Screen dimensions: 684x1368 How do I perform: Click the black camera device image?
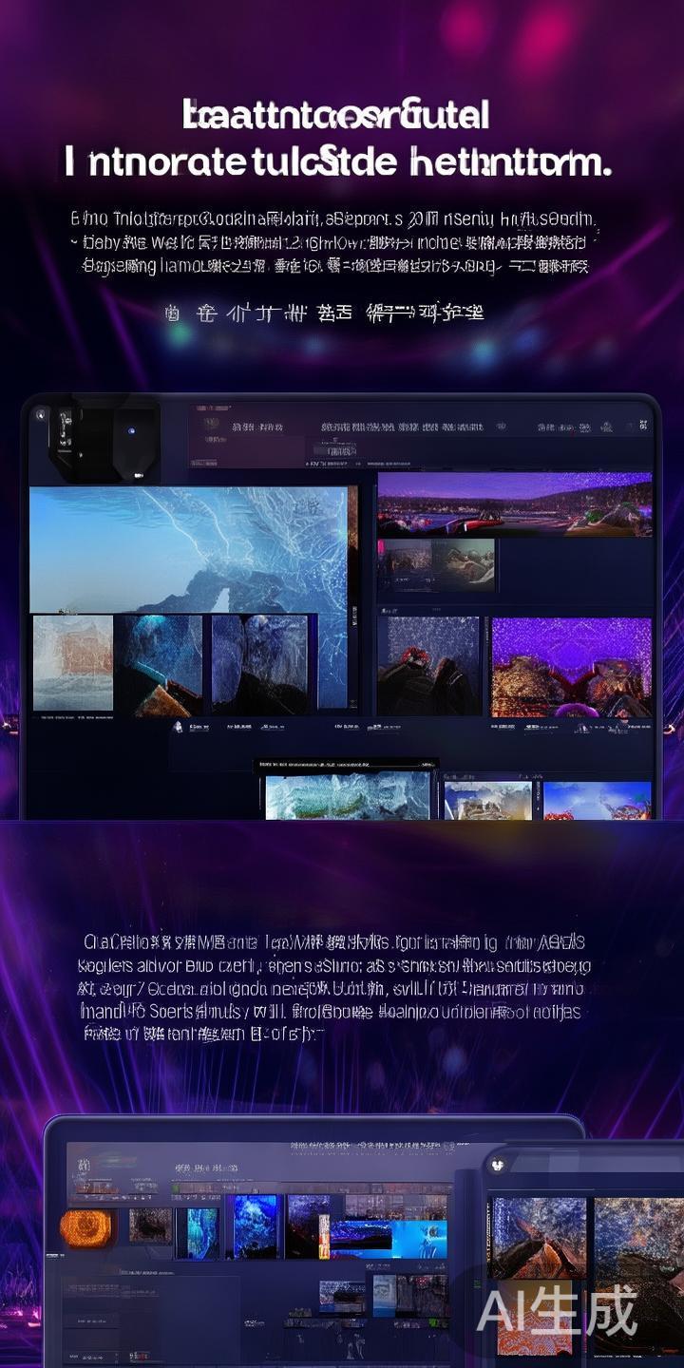click(103, 441)
